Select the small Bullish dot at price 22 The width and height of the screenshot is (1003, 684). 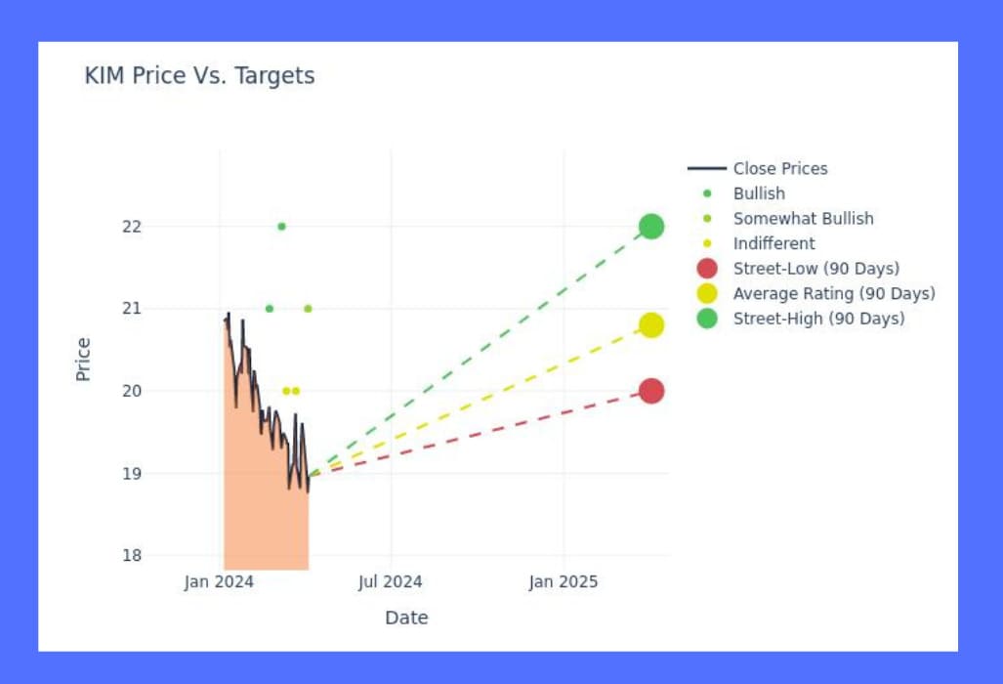tap(281, 227)
